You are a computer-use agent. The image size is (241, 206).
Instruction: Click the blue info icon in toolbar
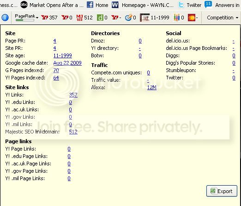point(5,18)
